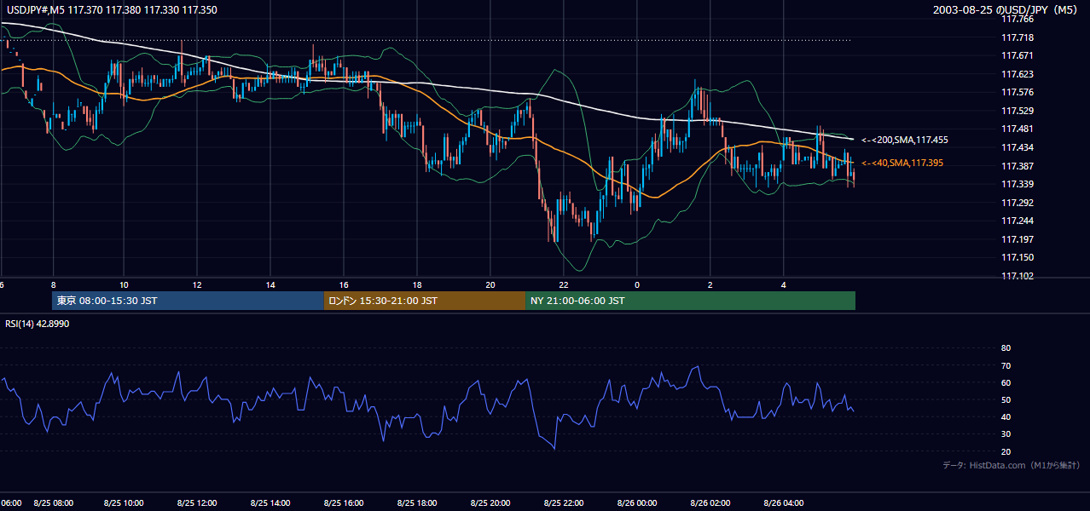Click price level 117.576 on the axis
Screen dimensions: 1090x511
coord(1017,92)
